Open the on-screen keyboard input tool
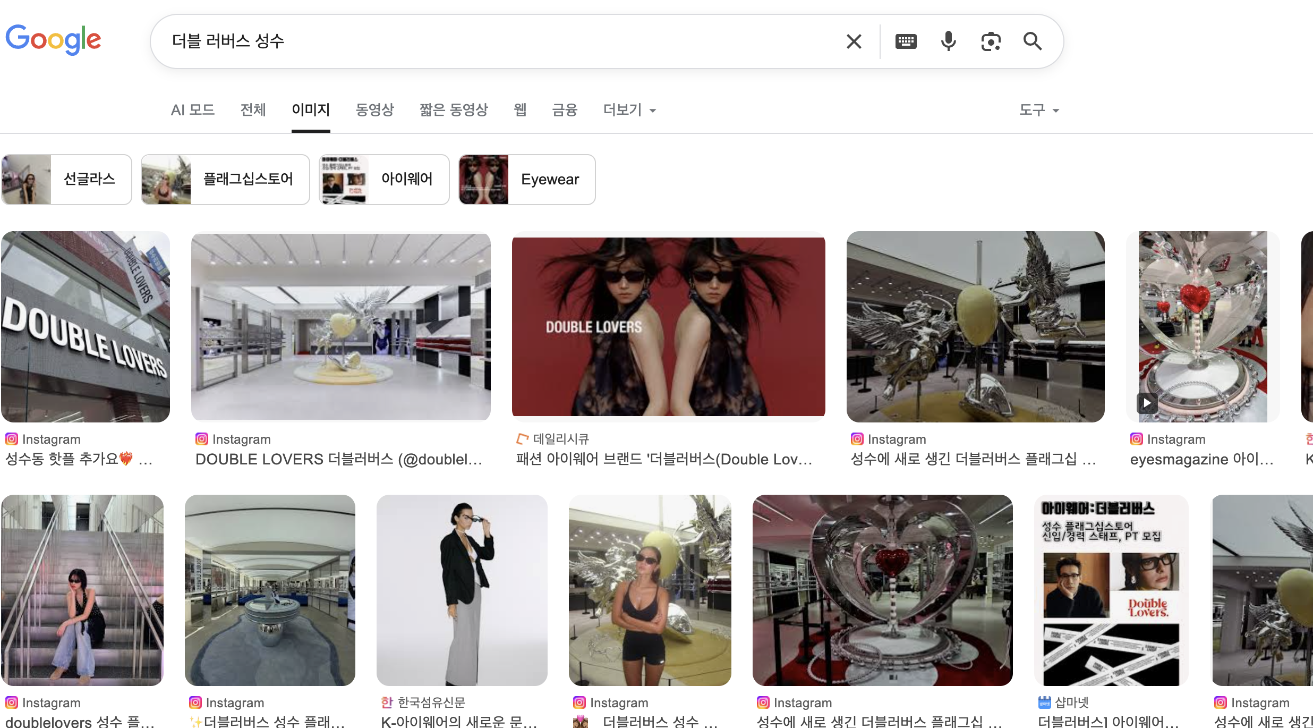Viewport: 1313px width, 728px height. click(x=906, y=41)
